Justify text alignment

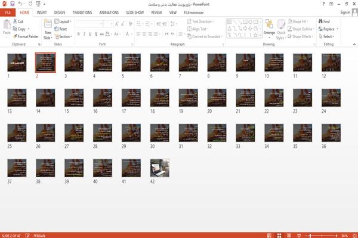[156, 34]
